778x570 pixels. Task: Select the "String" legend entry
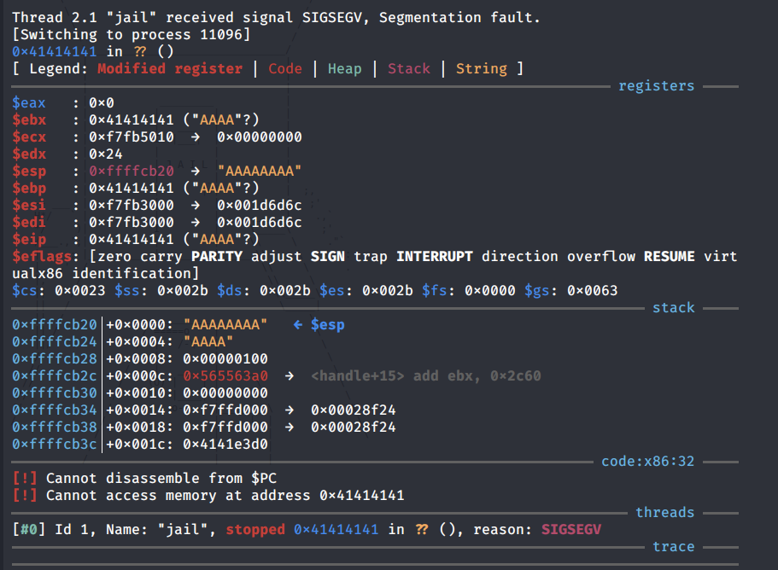(x=481, y=68)
